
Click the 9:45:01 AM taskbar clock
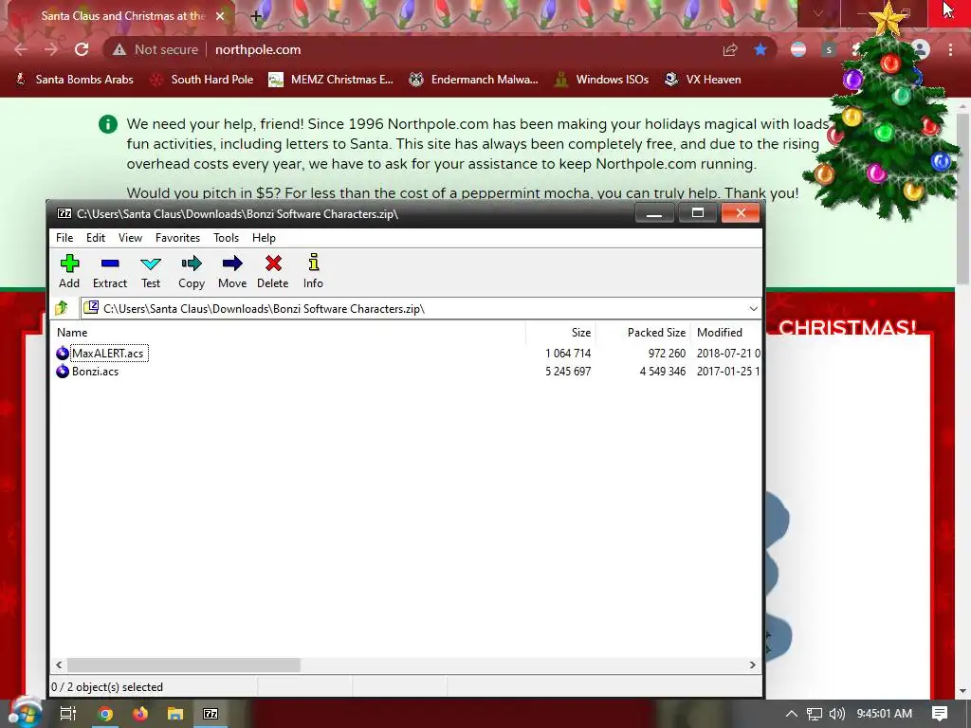885,714
